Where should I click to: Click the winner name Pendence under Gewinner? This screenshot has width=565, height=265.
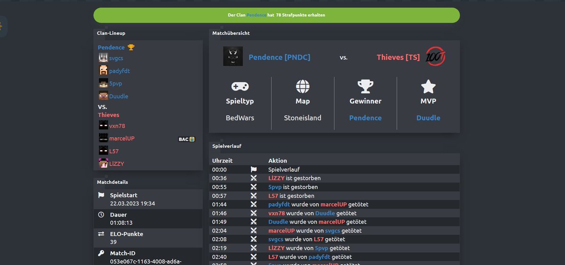click(x=365, y=118)
